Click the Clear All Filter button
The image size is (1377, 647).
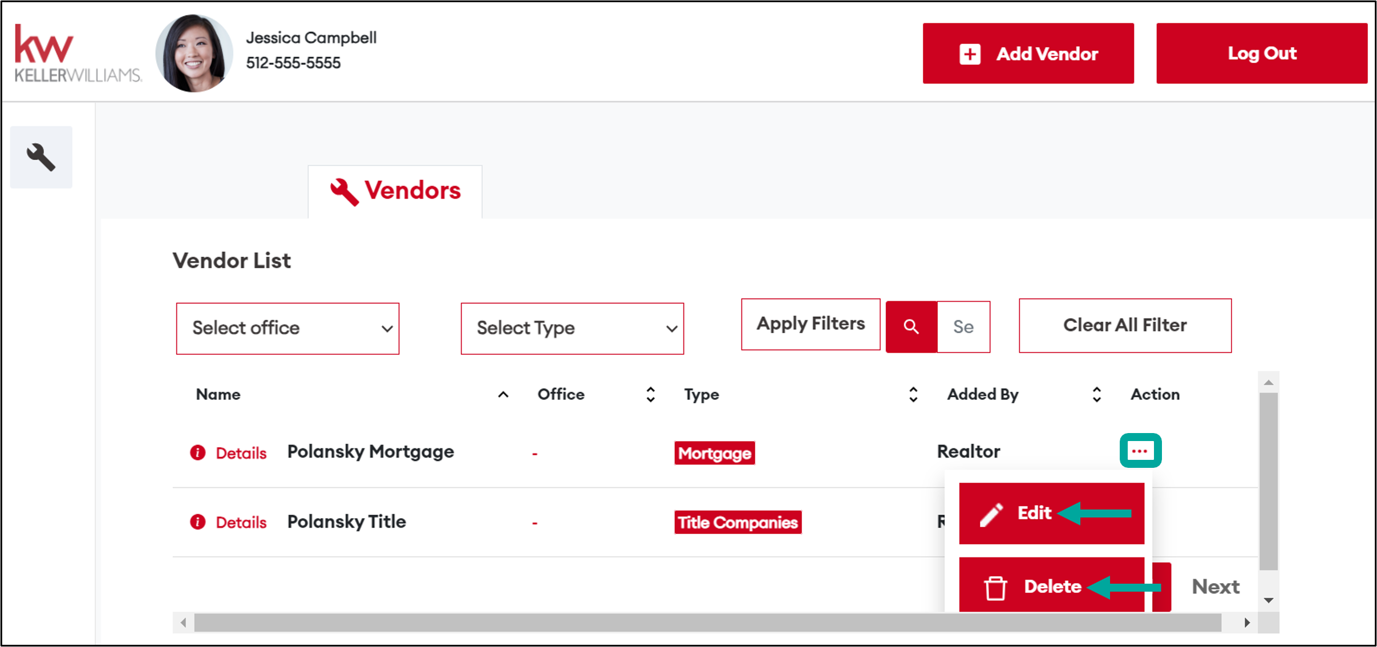coord(1124,325)
